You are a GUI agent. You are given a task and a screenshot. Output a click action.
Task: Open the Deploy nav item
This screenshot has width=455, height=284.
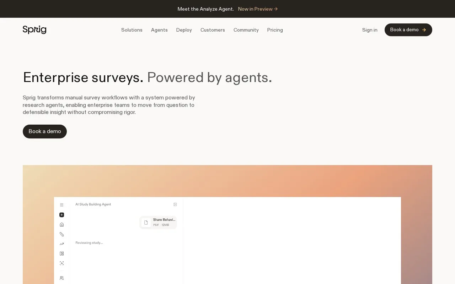click(184, 30)
